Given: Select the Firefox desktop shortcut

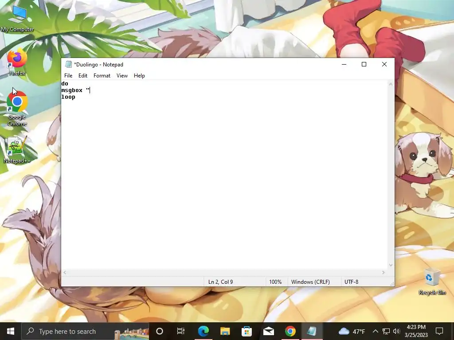Looking at the screenshot, I should (x=17, y=63).
